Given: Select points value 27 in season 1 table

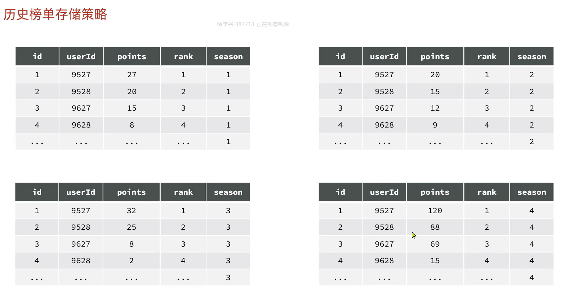Looking at the screenshot, I should click(x=132, y=75).
